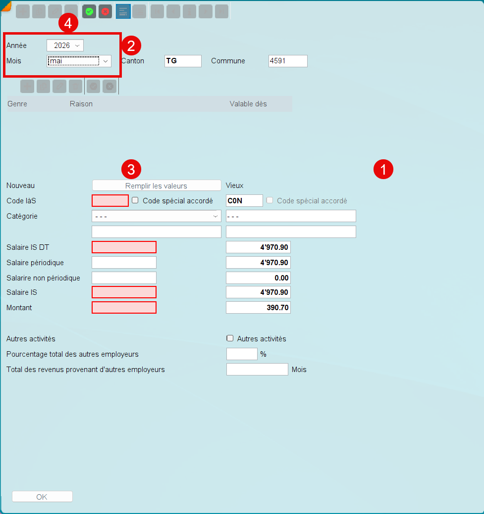Screen dimensions: 484x514
Task: Click the plus add icon in the top toolbar
Action: (23, 11)
